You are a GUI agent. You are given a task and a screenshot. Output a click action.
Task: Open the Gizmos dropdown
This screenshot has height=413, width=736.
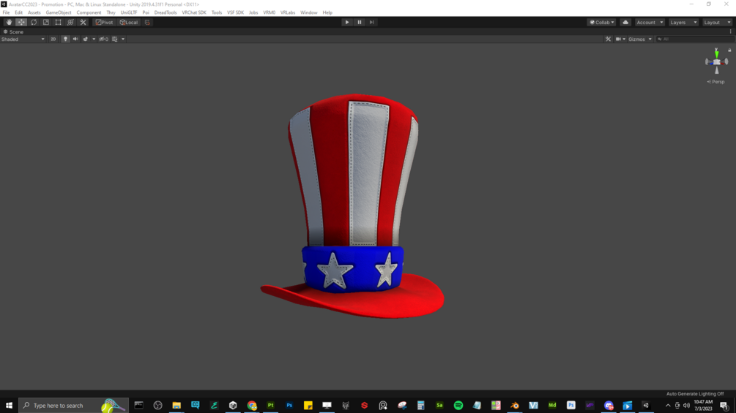[640, 39]
